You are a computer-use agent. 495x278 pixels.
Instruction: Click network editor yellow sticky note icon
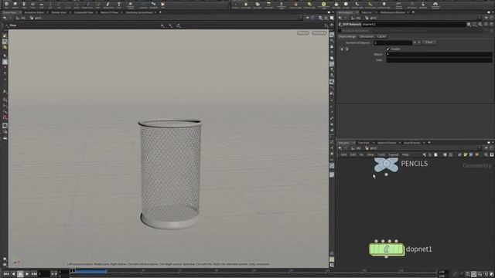click(466, 154)
